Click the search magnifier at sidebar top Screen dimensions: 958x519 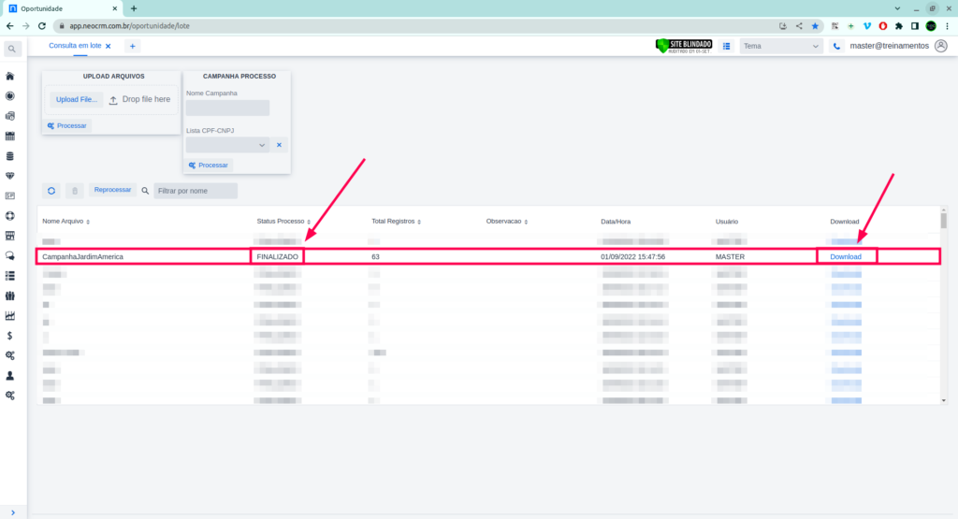click(x=12, y=49)
